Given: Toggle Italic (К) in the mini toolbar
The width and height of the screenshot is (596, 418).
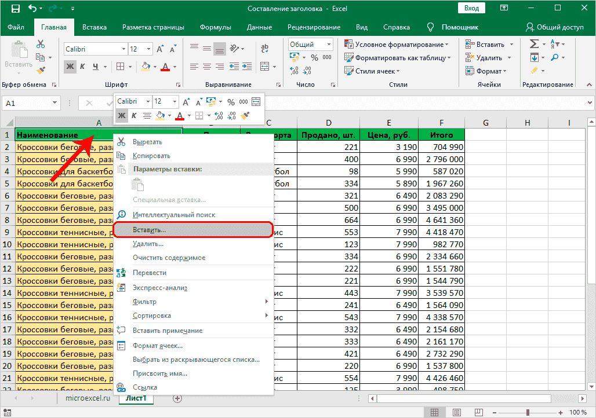Looking at the screenshot, I should [134, 115].
